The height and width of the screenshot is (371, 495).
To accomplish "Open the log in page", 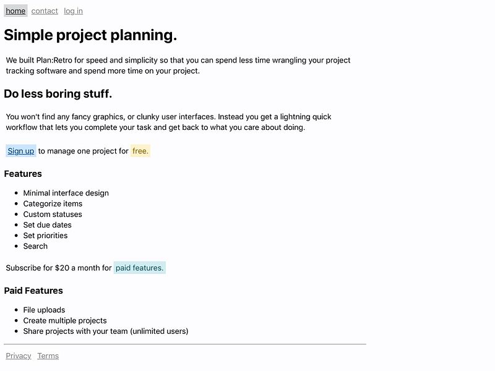I will [x=73, y=11].
